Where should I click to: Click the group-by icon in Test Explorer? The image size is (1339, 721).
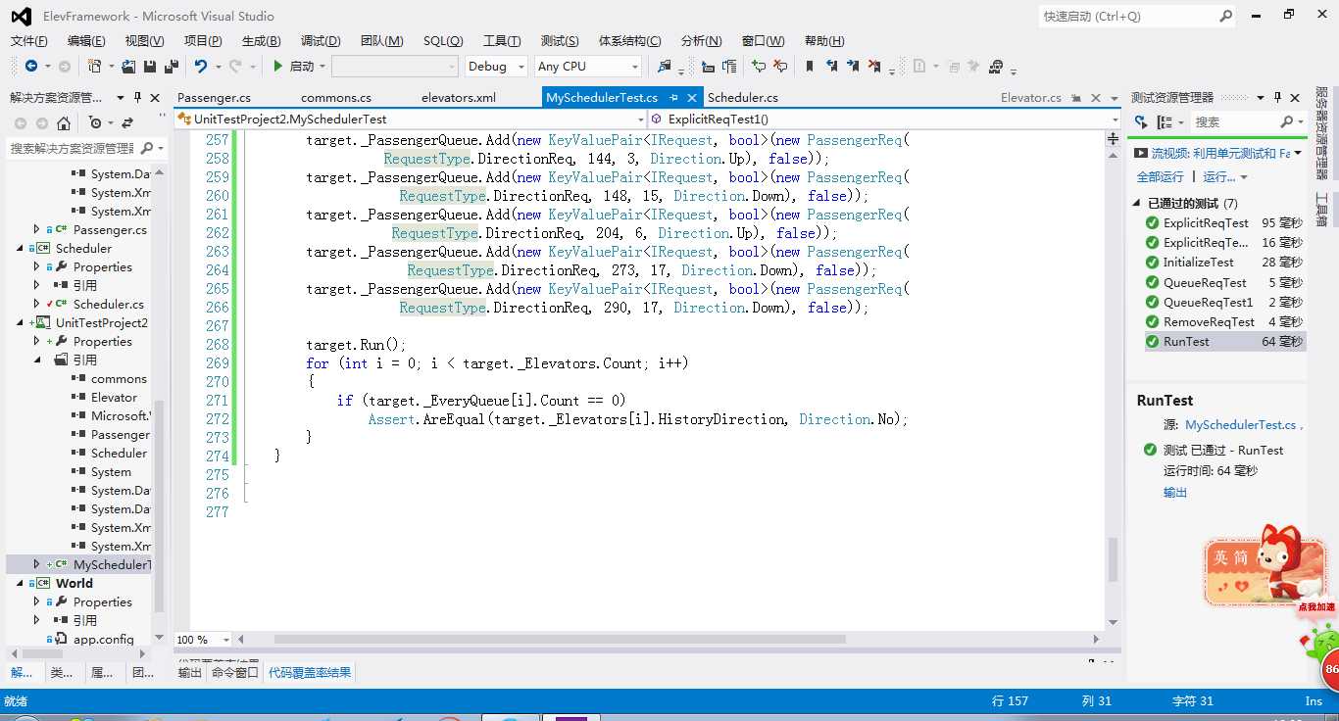coord(1165,122)
